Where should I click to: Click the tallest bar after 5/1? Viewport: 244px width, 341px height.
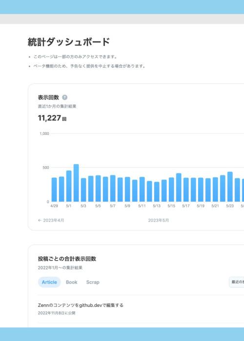76,183
